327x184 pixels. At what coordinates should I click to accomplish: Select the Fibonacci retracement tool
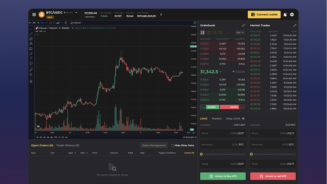coord(31,39)
